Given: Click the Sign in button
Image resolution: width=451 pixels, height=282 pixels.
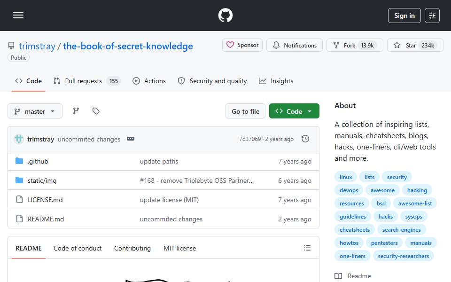Looking at the screenshot, I should tap(404, 16).
